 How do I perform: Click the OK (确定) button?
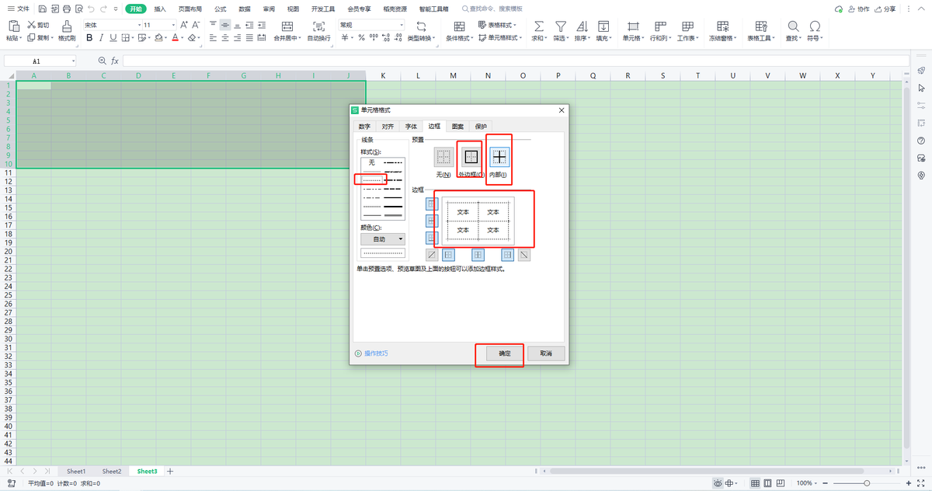click(505, 353)
